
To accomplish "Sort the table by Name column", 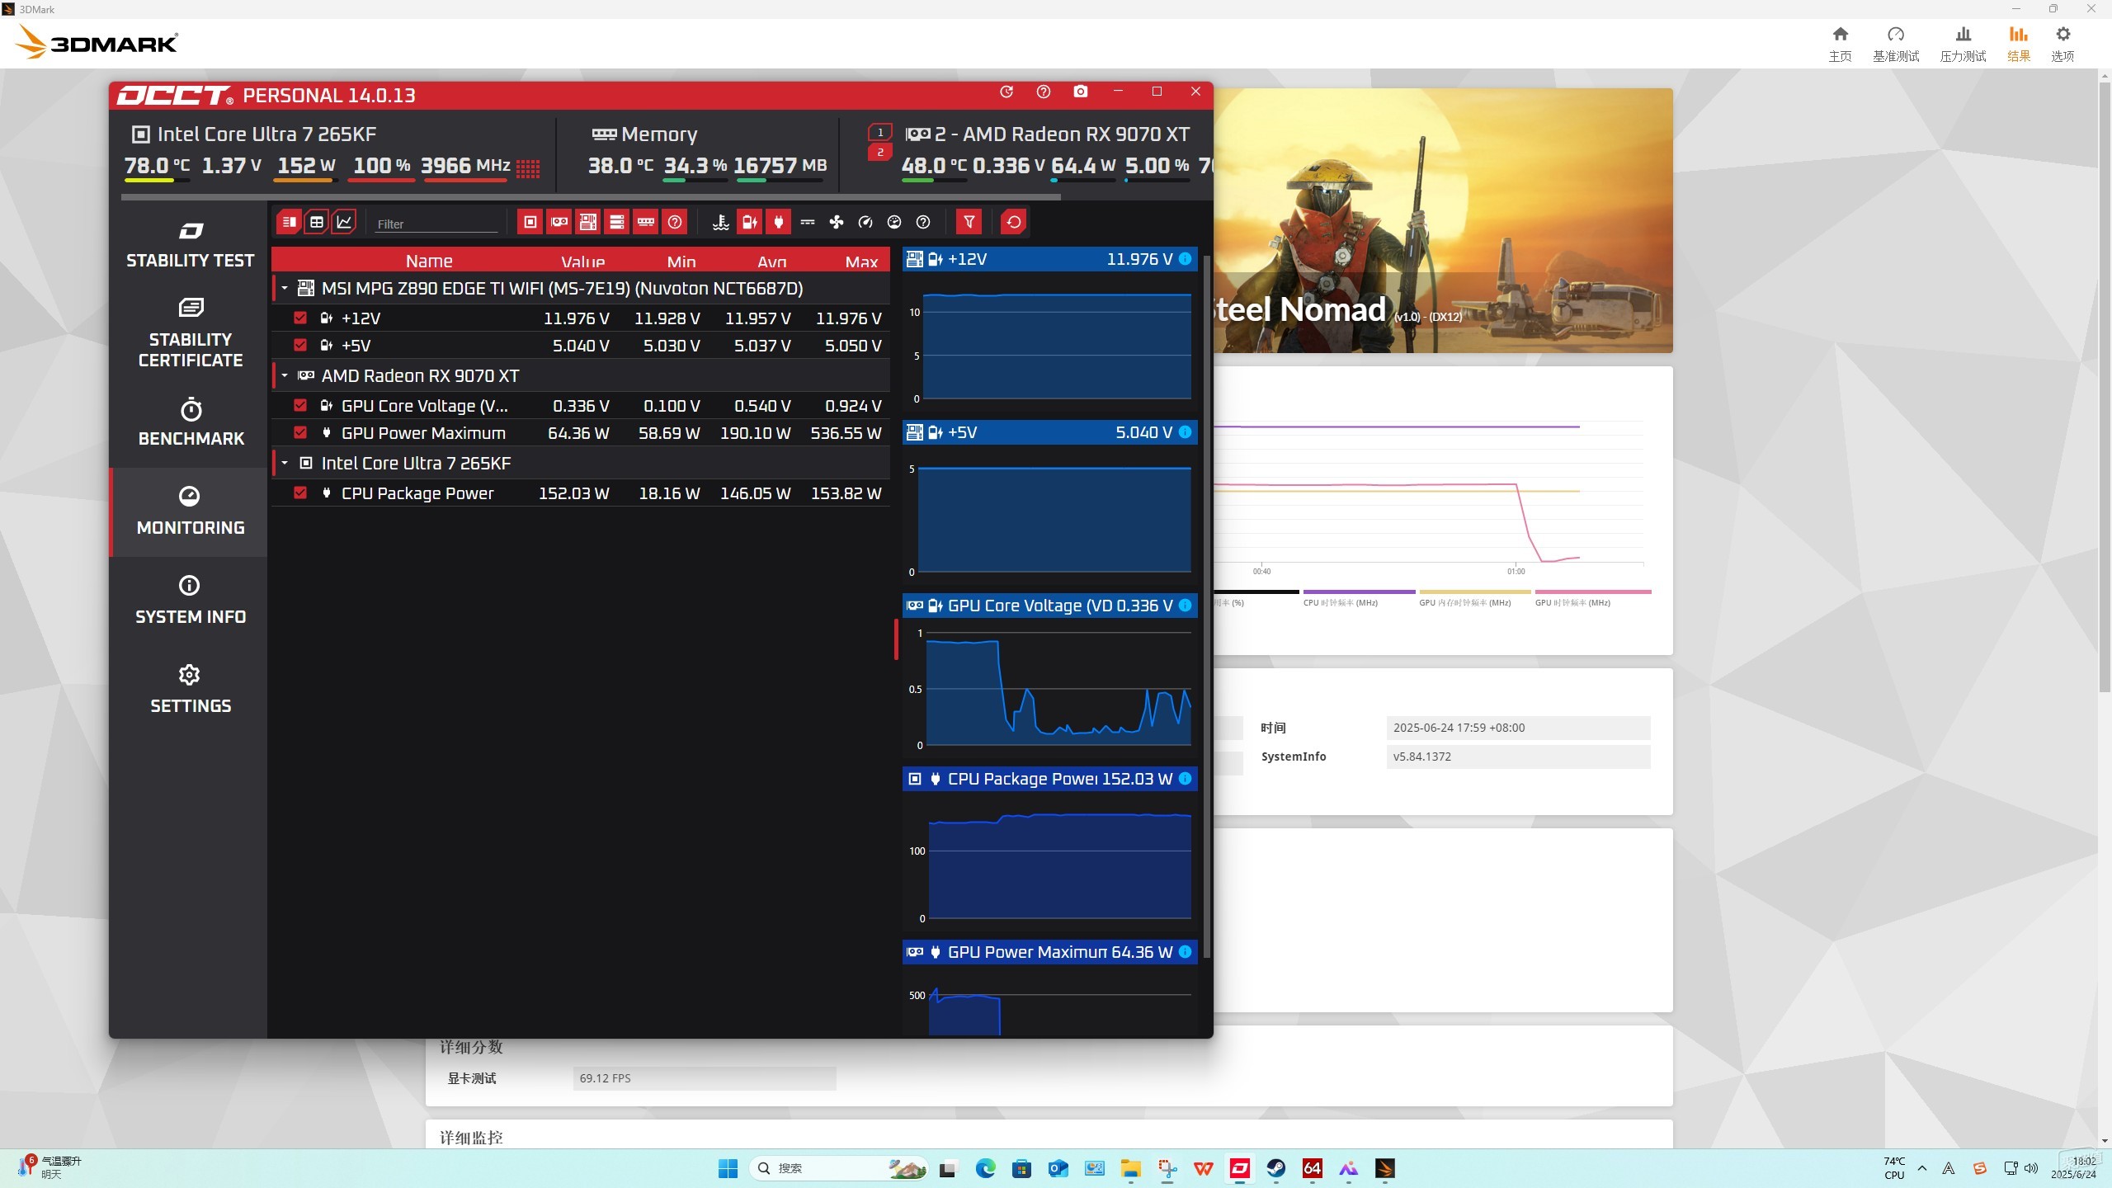I will pos(429,261).
